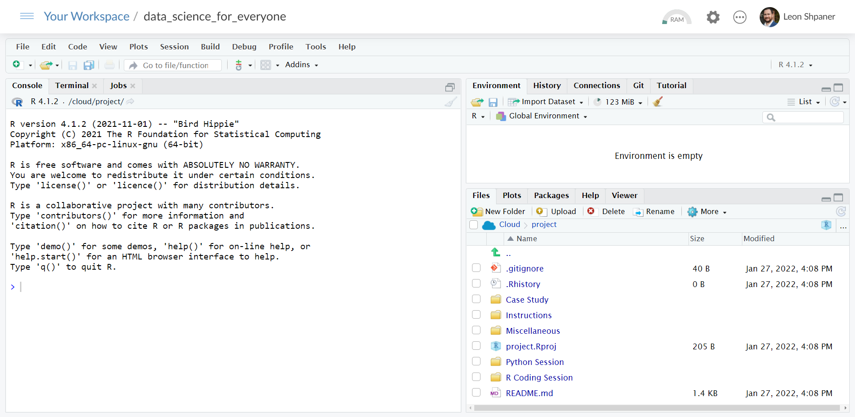Viewport: 855px width, 417px height.
Task: Expand the recent files dropdown arrow
Action: pyautogui.click(x=57, y=65)
